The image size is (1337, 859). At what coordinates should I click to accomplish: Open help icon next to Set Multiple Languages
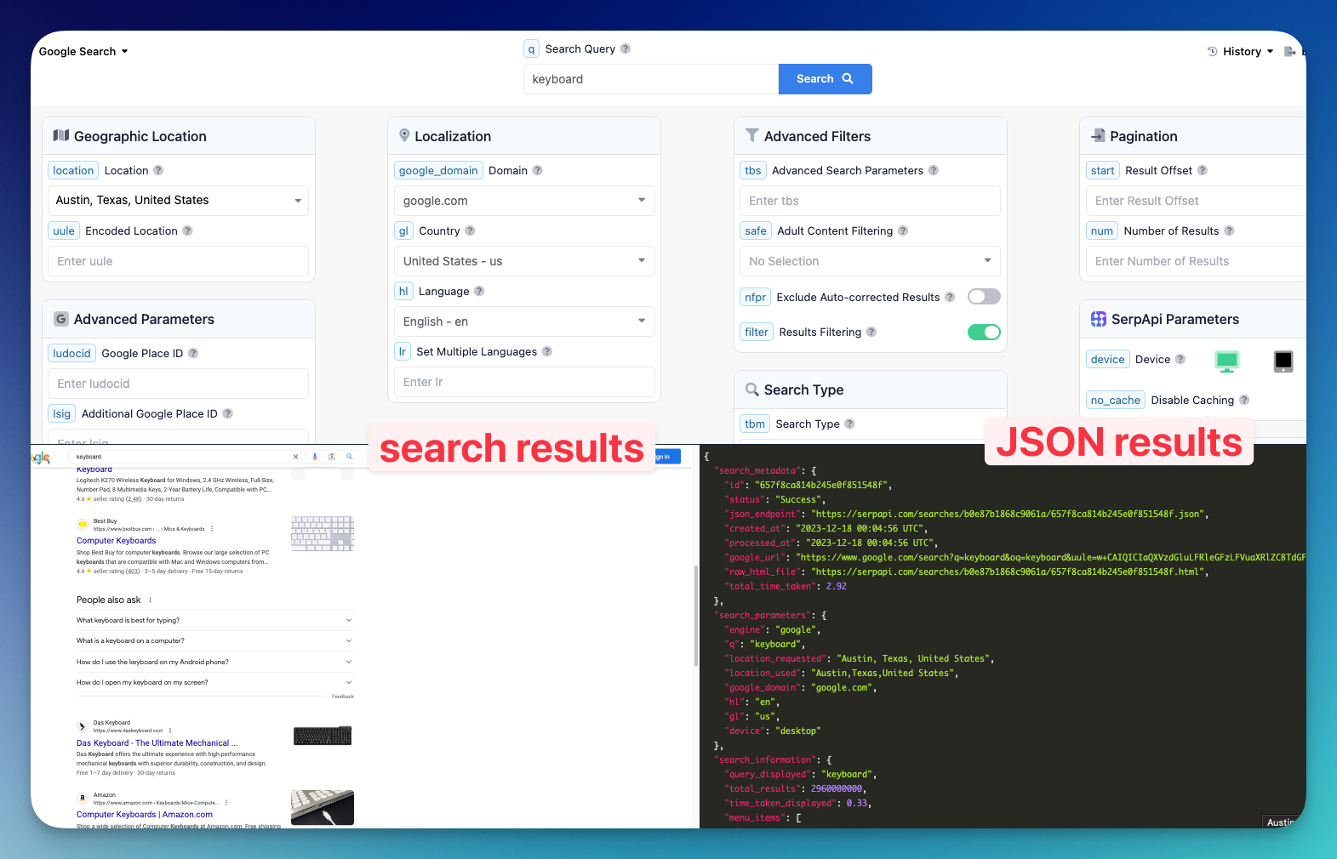click(547, 351)
